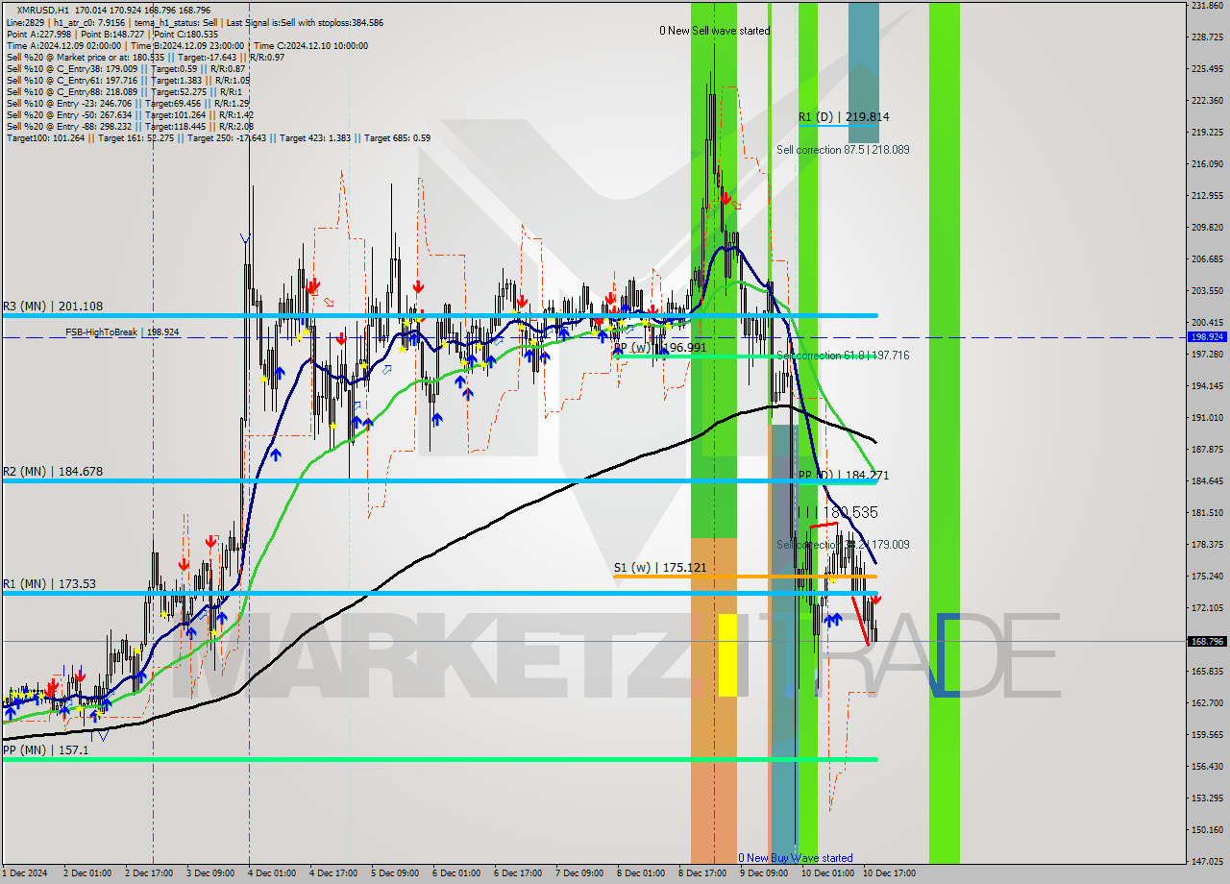Screen dimensions: 1230x884
Task: Select the 'Sell correction 38.2 | 179.009' text
Action: (843, 545)
